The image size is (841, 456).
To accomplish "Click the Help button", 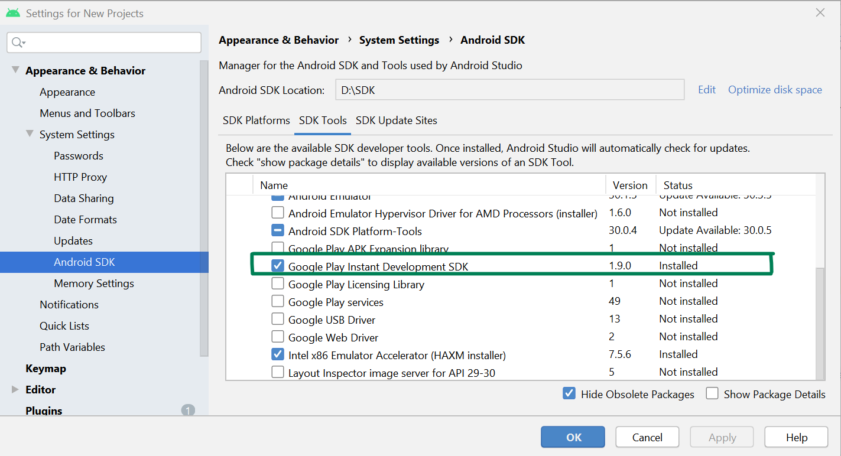I will [x=796, y=437].
